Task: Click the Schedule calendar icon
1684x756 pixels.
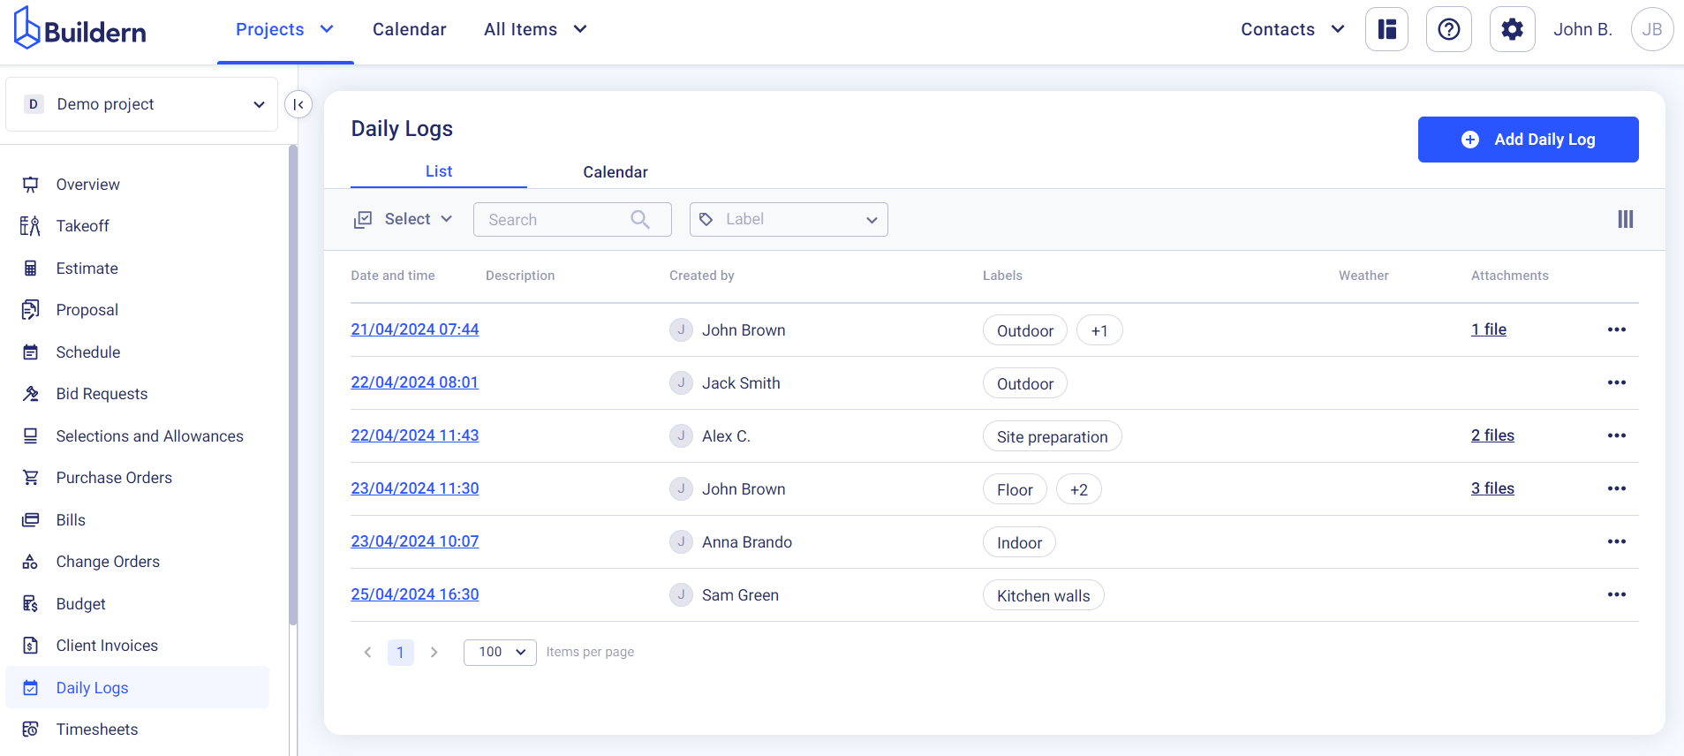Action: [x=31, y=352]
